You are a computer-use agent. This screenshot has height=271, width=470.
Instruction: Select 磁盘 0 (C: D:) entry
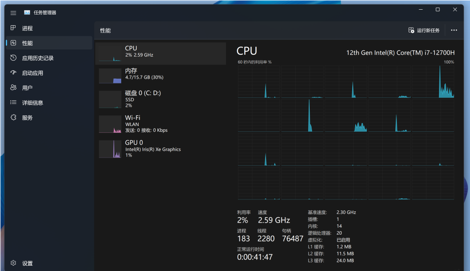click(161, 99)
